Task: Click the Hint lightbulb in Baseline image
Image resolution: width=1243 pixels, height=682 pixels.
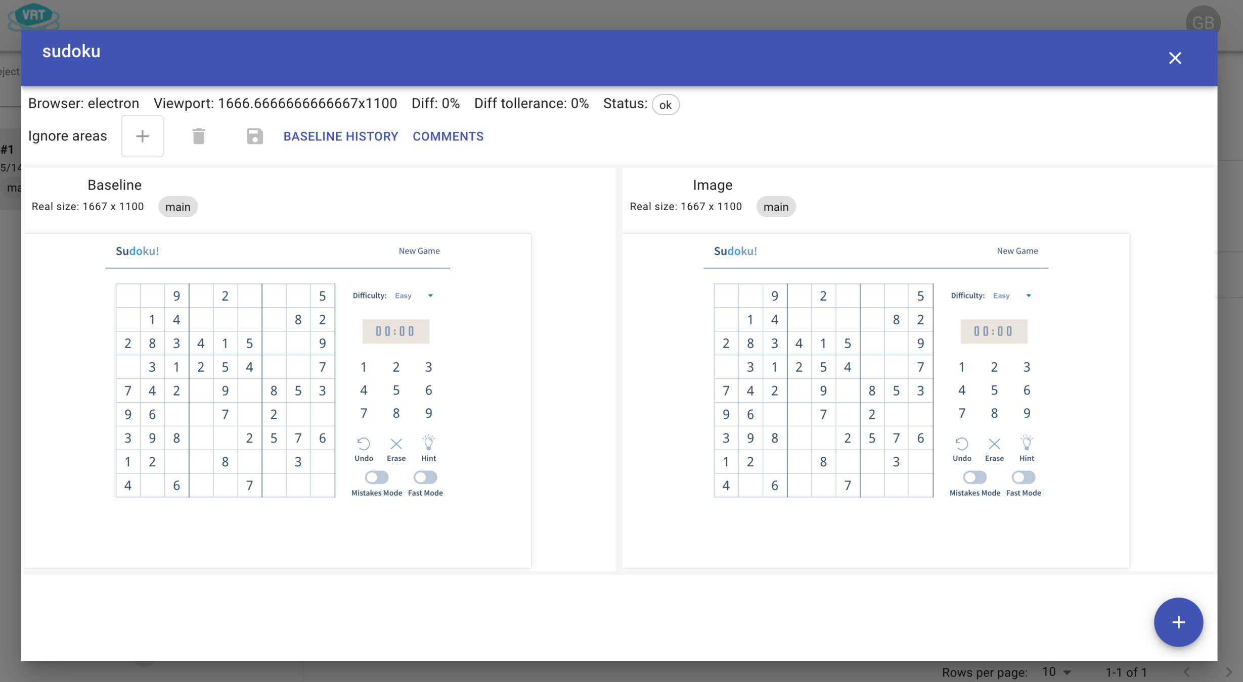Action: (428, 443)
